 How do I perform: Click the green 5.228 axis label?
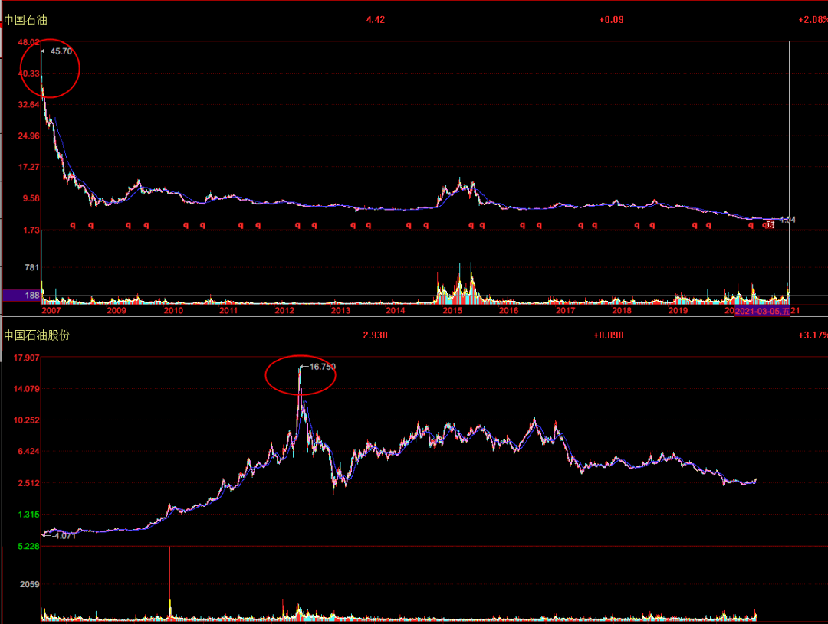[x=29, y=546]
